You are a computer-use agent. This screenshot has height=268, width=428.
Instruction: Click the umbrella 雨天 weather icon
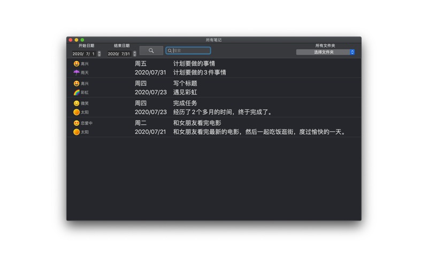[x=77, y=72]
